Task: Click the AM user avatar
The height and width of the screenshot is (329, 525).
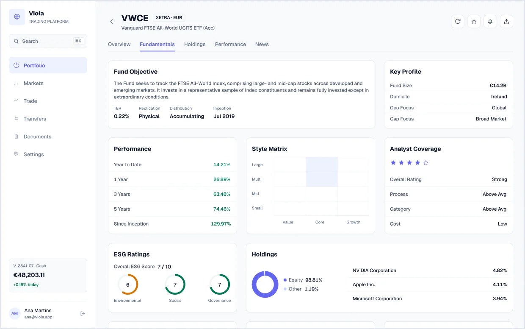Action: (15, 313)
